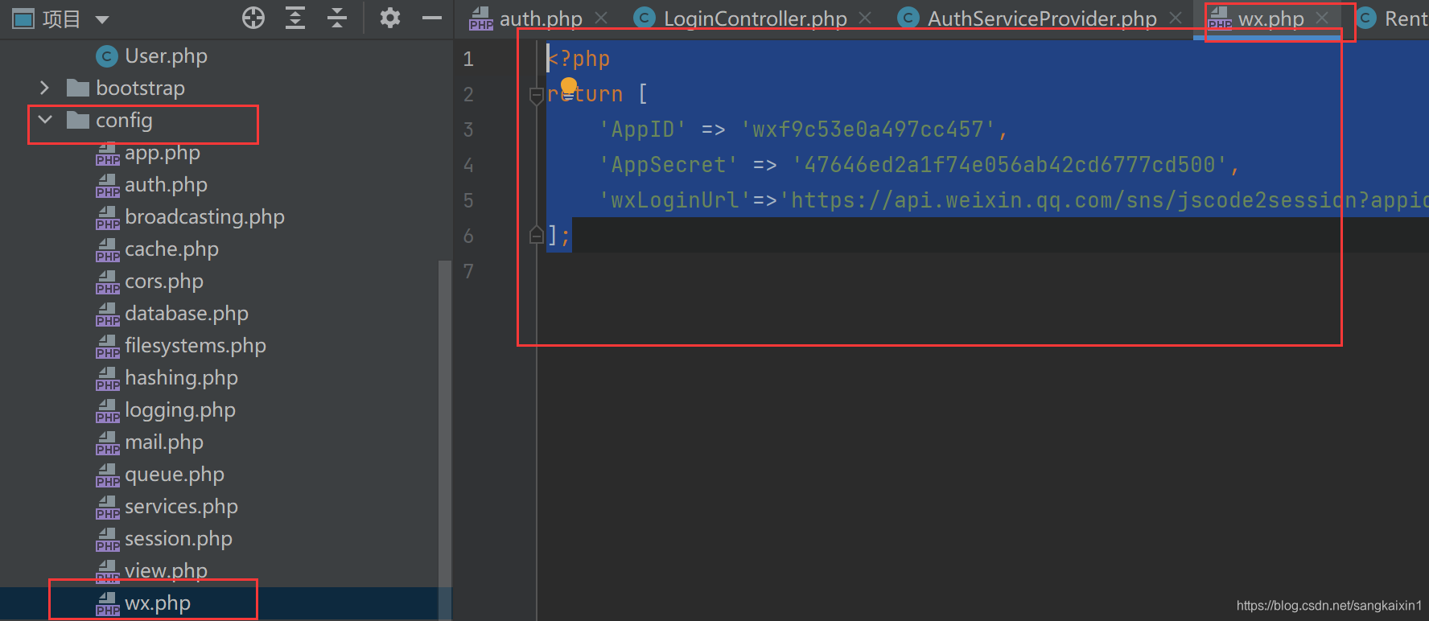Viewport: 1429px width, 621px height.
Task: Open broadcasting.php file
Action: [204, 217]
